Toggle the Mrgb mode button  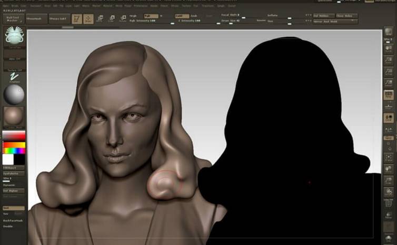coord(133,16)
